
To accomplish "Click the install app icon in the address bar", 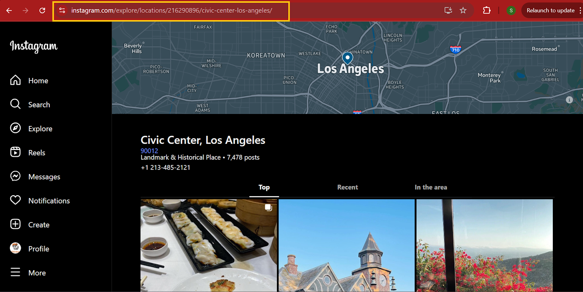I will [448, 10].
